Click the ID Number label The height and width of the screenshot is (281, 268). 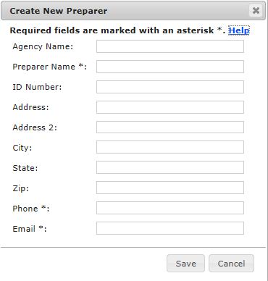tap(37, 87)
